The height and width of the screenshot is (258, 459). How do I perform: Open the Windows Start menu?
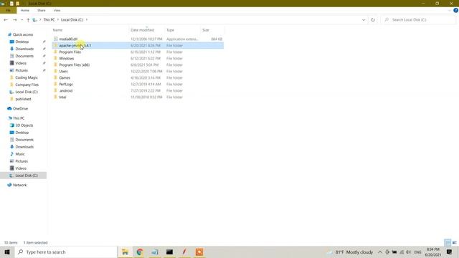7,252
